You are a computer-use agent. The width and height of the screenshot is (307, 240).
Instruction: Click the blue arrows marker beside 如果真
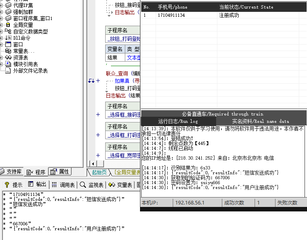(91, 81)
